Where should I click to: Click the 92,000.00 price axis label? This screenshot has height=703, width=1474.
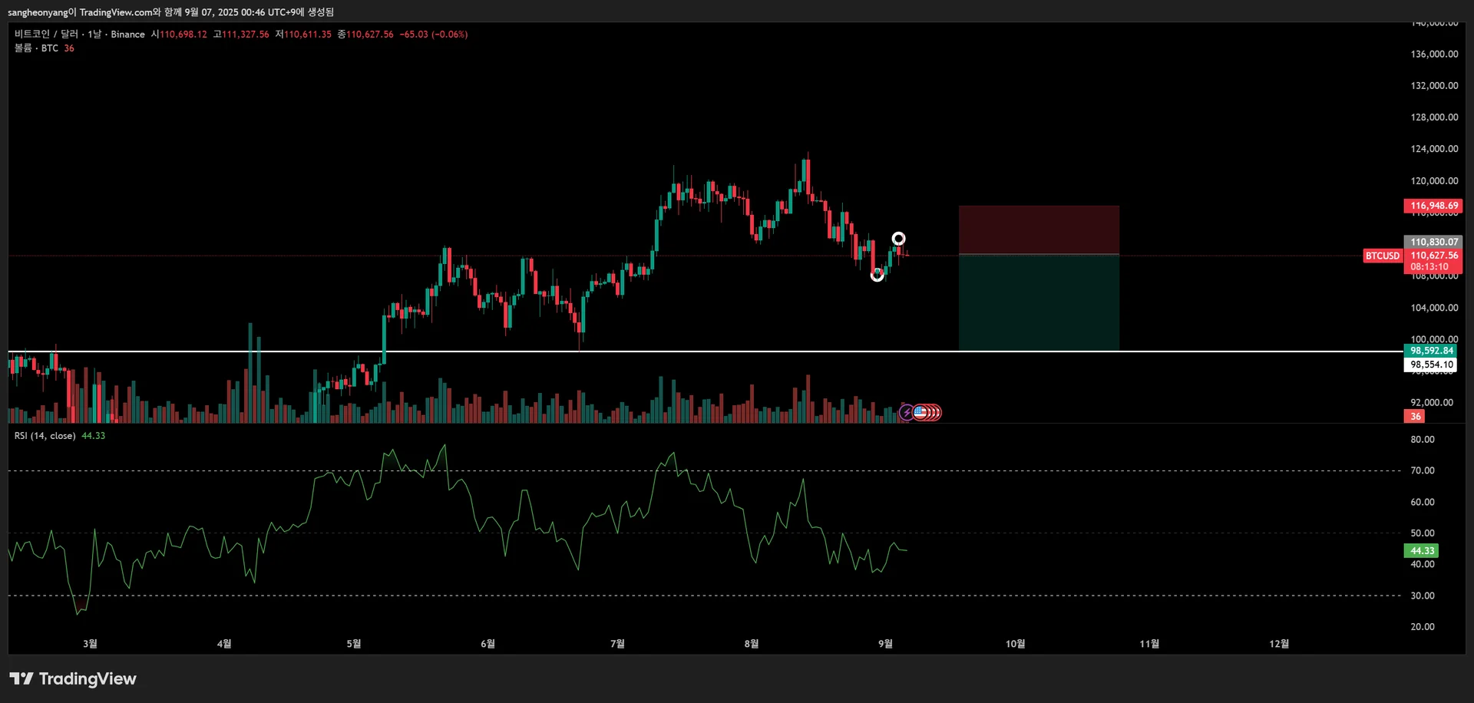[x=1431, y=401]
